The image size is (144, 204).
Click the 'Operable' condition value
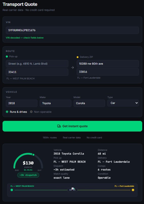[104, 178]
